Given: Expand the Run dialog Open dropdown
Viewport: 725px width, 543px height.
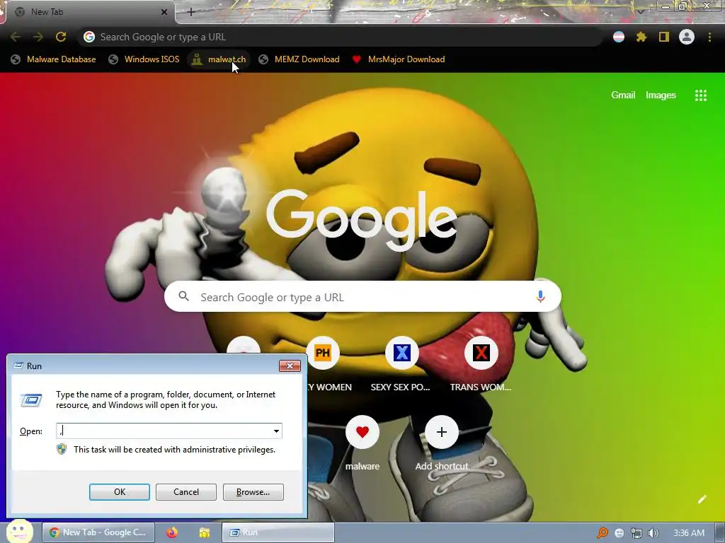Looking at the screenshot, I should click(x=276, y=431).
